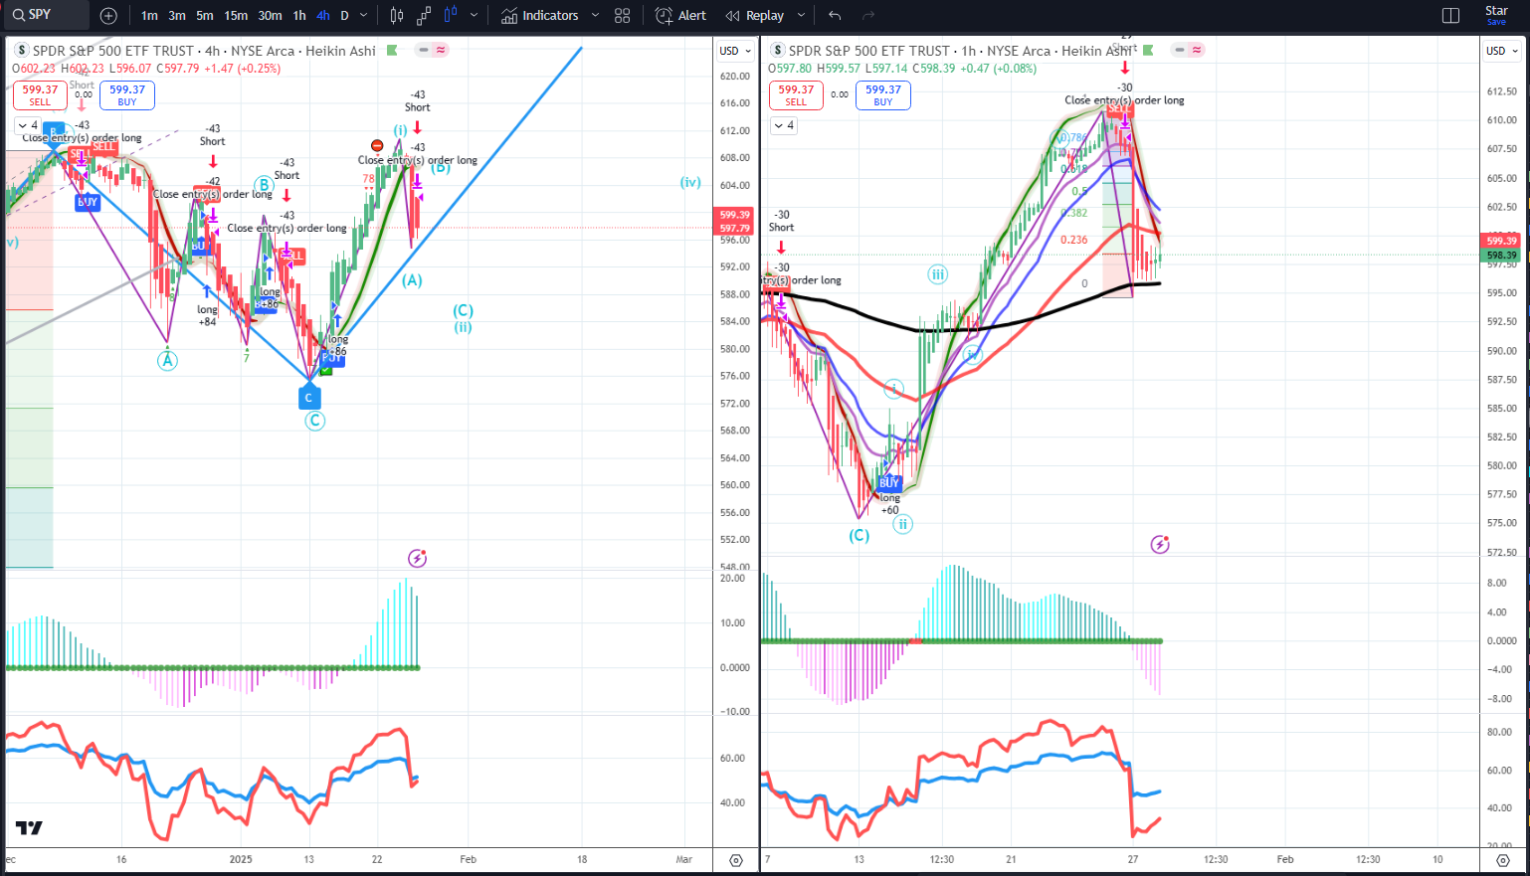Create an Alert
1530x876 pixels.
681,15
